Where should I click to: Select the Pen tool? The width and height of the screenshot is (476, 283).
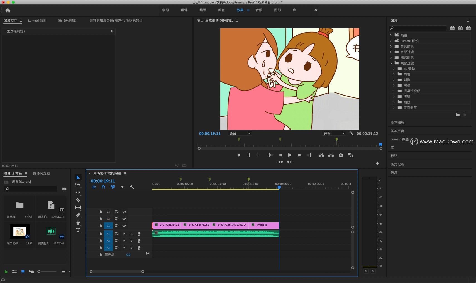click(x=78, y=215)
